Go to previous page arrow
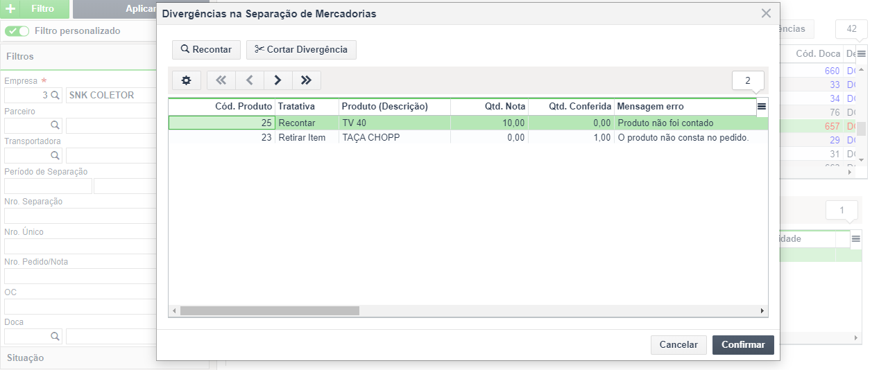The height and width of the screenshot is (370, 888). coord(250,80)
